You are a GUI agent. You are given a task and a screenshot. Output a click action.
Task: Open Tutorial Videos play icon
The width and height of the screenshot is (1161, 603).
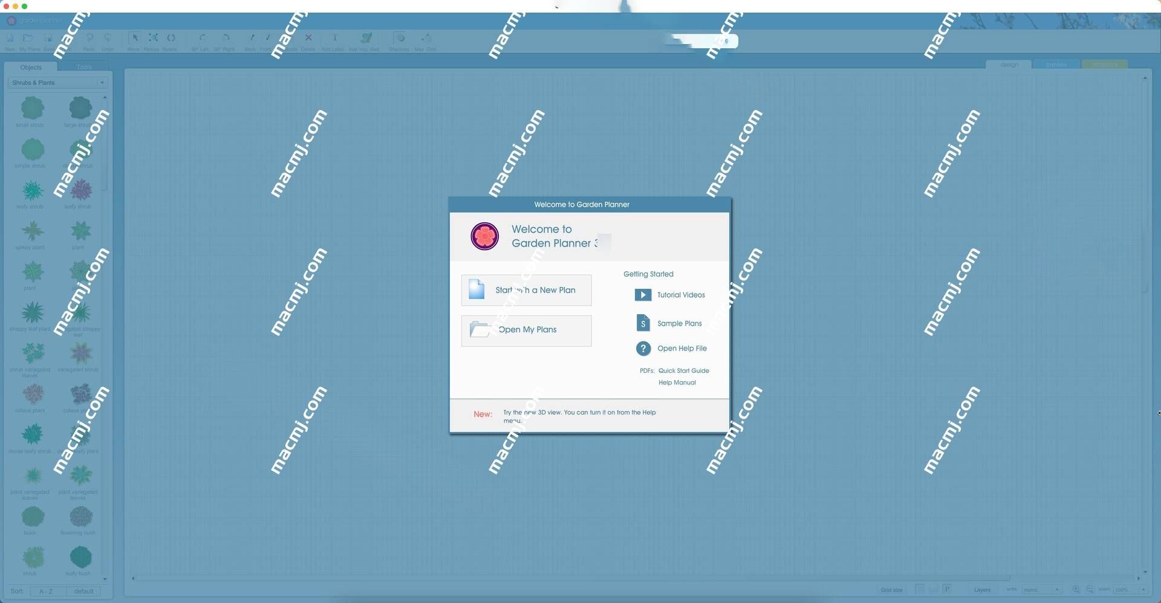pos(643,295)
